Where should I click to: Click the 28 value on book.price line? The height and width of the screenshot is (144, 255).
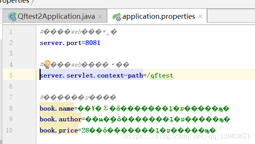[x=85, y=130]
